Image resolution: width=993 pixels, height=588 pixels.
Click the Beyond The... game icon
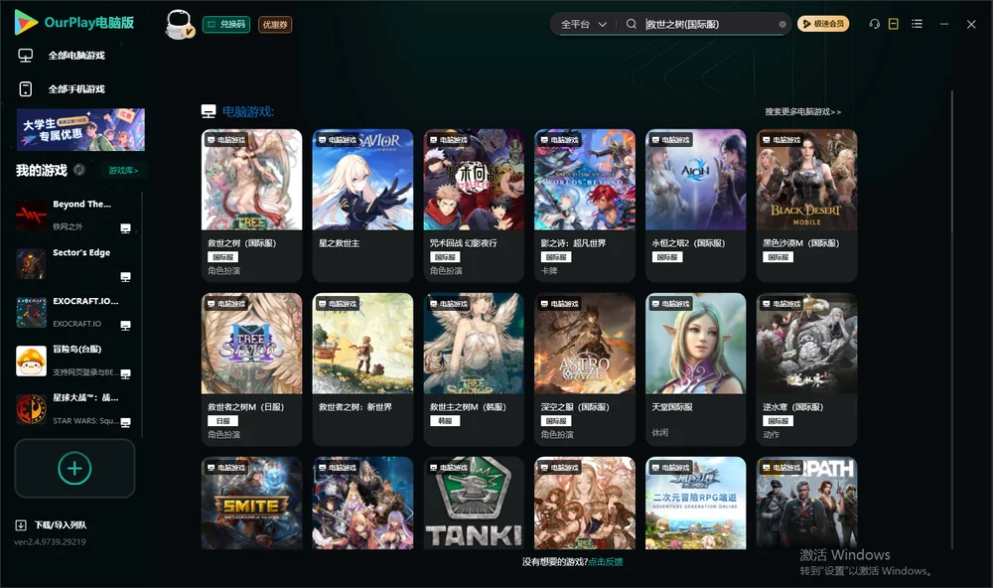point(31,216)
